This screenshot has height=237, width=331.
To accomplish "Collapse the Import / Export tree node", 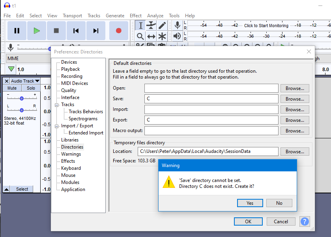I will coord(56,126).
